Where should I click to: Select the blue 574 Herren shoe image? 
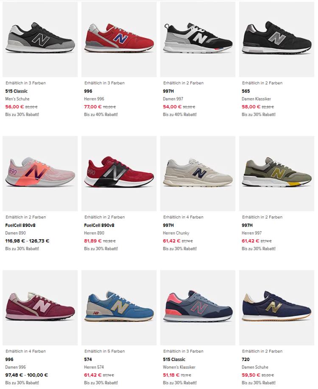[119, 308]
